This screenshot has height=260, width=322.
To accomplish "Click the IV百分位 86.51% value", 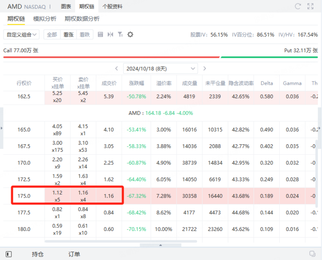I will point(265,35).
